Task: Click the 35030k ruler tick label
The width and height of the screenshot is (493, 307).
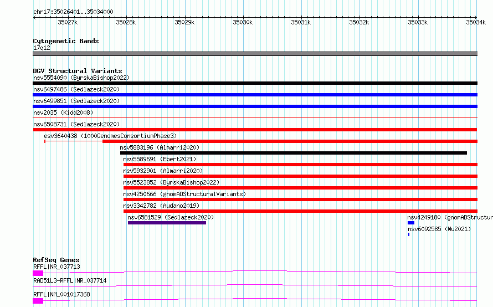Action: pyautogui.click(x=243, y=22)
